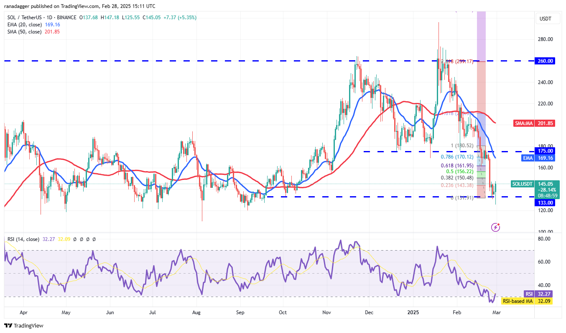Click the time axis to adjust chart zoom
The image size is (566, 333).
pyautogui.click(x=251, y=313)
